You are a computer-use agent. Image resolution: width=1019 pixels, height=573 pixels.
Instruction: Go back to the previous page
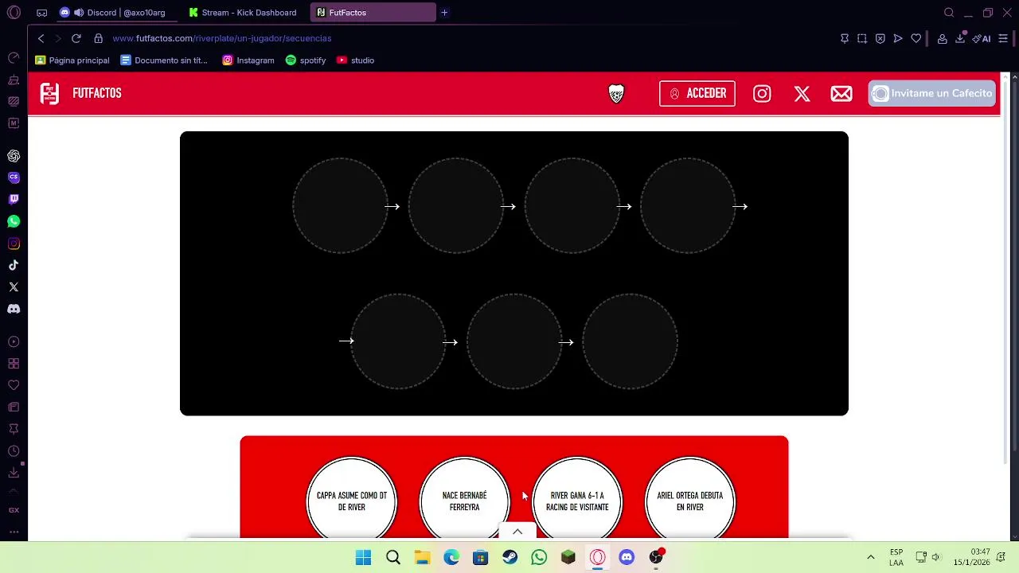coord(41,38)
